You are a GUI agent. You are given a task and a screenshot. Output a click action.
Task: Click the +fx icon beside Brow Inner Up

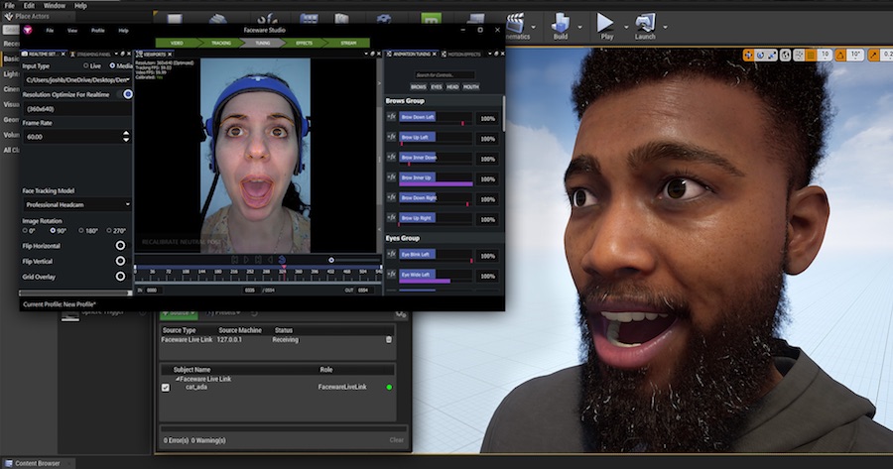click(x=391, y=177)
